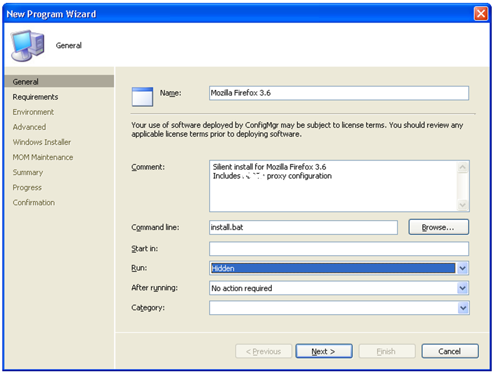This screenshot has height=373, width=494.
Task: Click the Command line field with install.bat
Action: tap(304, 227)
